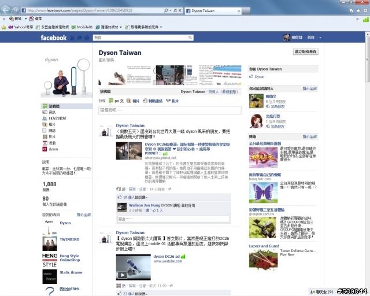Show all sponsored ads
This screenshot has height=296, width=370.
click(310, 136)
